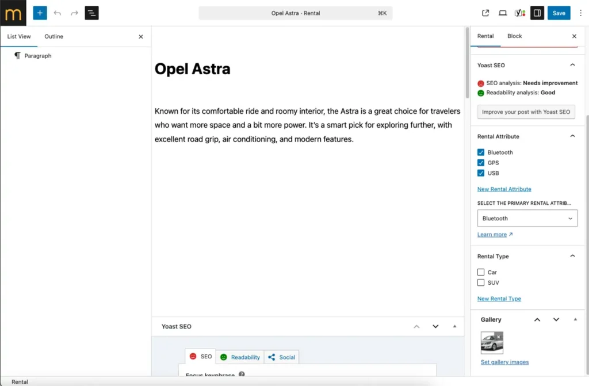Uncheck the Bluetooth rental attribute
589x386 pixels.
(x=481, y=152)
